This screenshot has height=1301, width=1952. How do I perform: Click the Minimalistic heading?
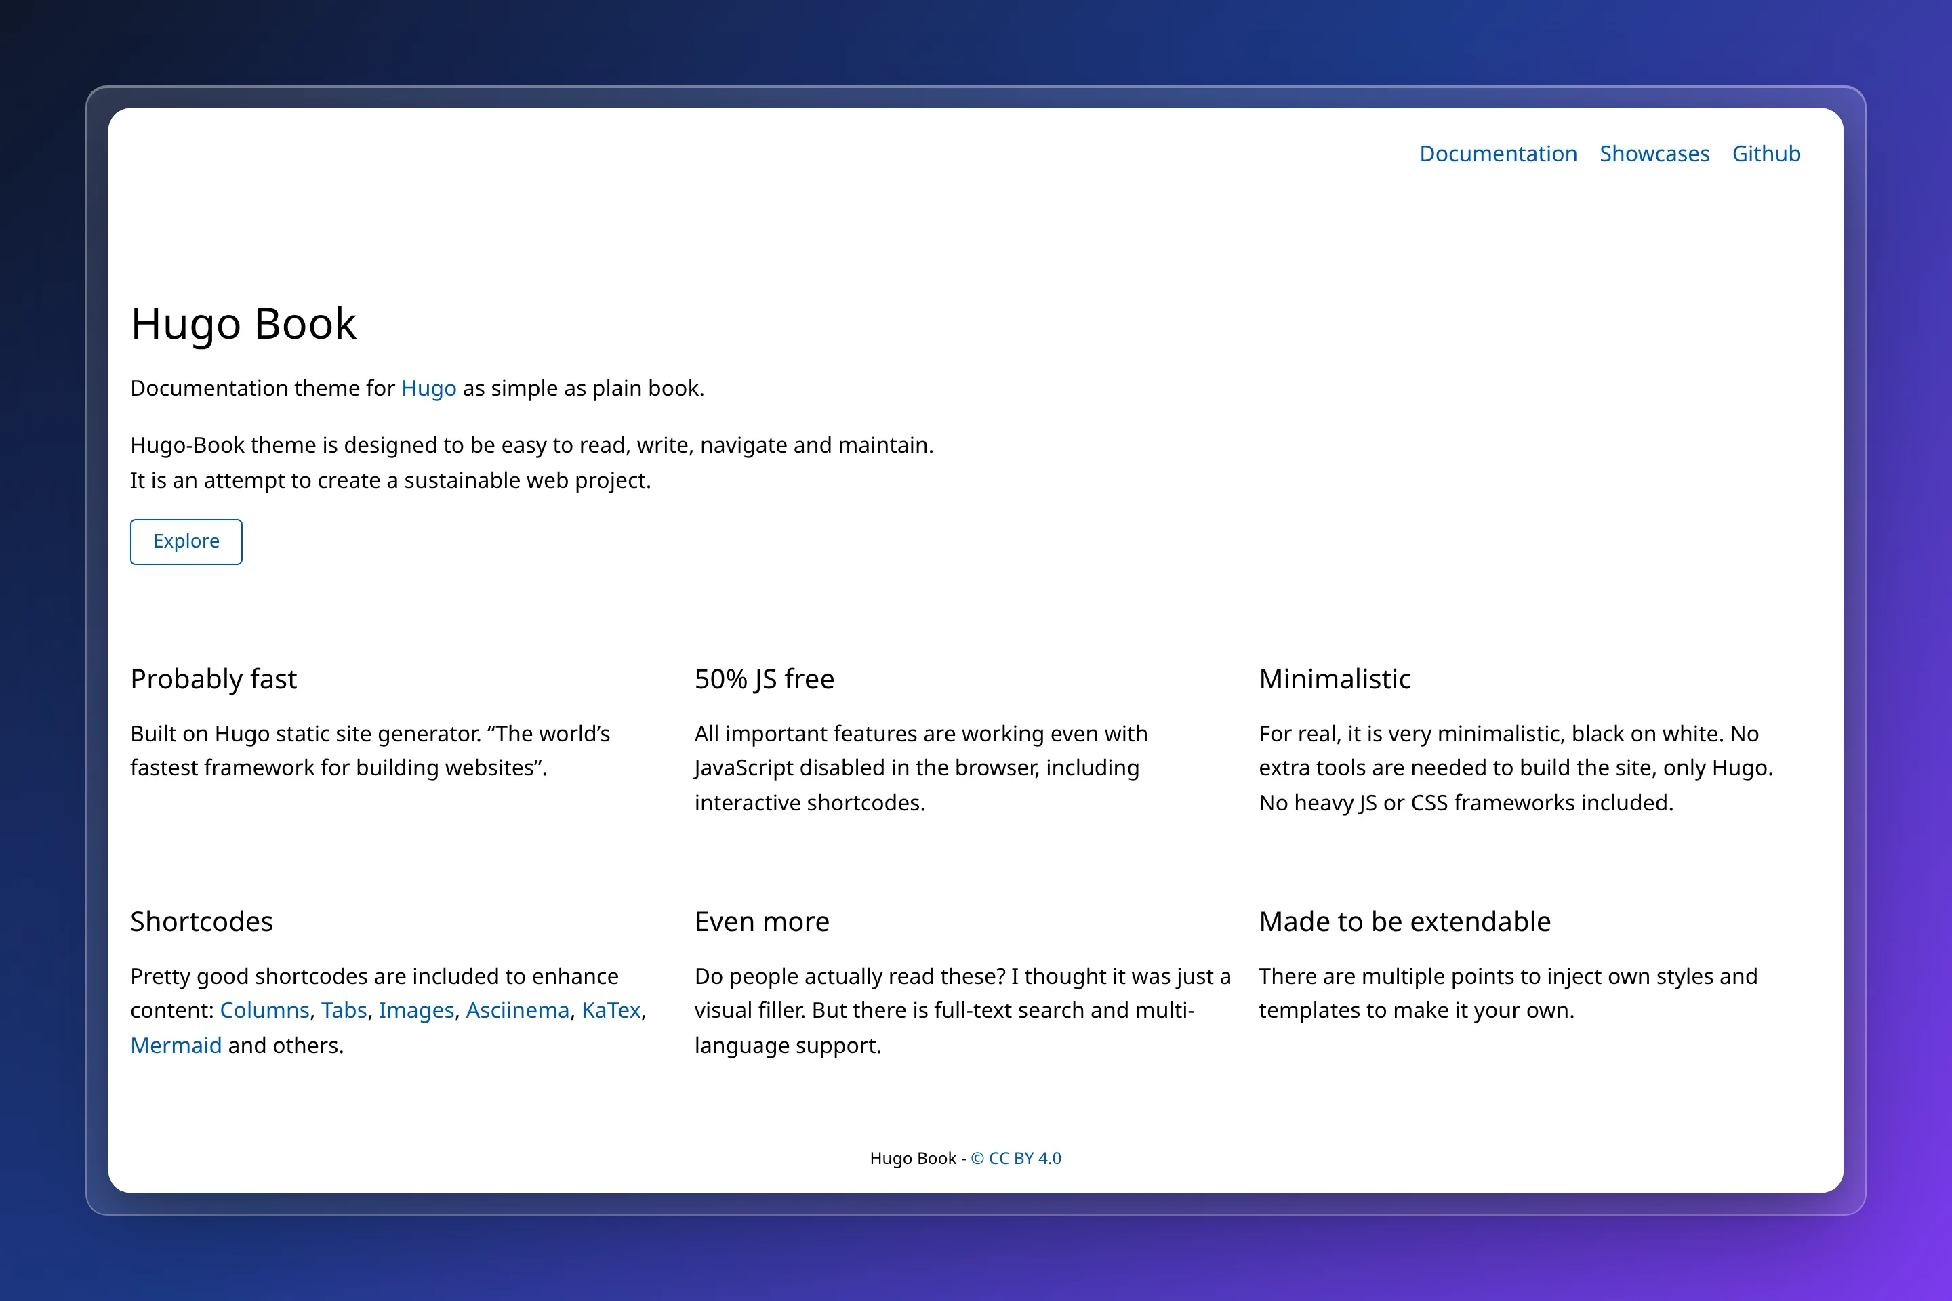(x=1335, y=679)
